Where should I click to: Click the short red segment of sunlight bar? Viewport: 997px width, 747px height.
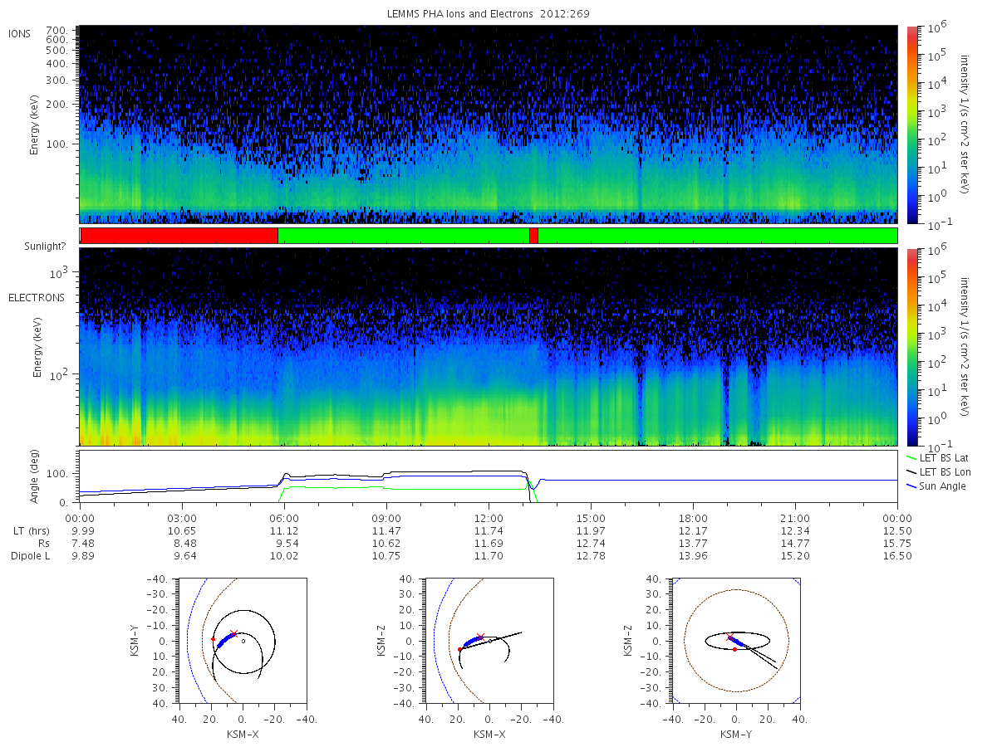click(x=533, y=236)
